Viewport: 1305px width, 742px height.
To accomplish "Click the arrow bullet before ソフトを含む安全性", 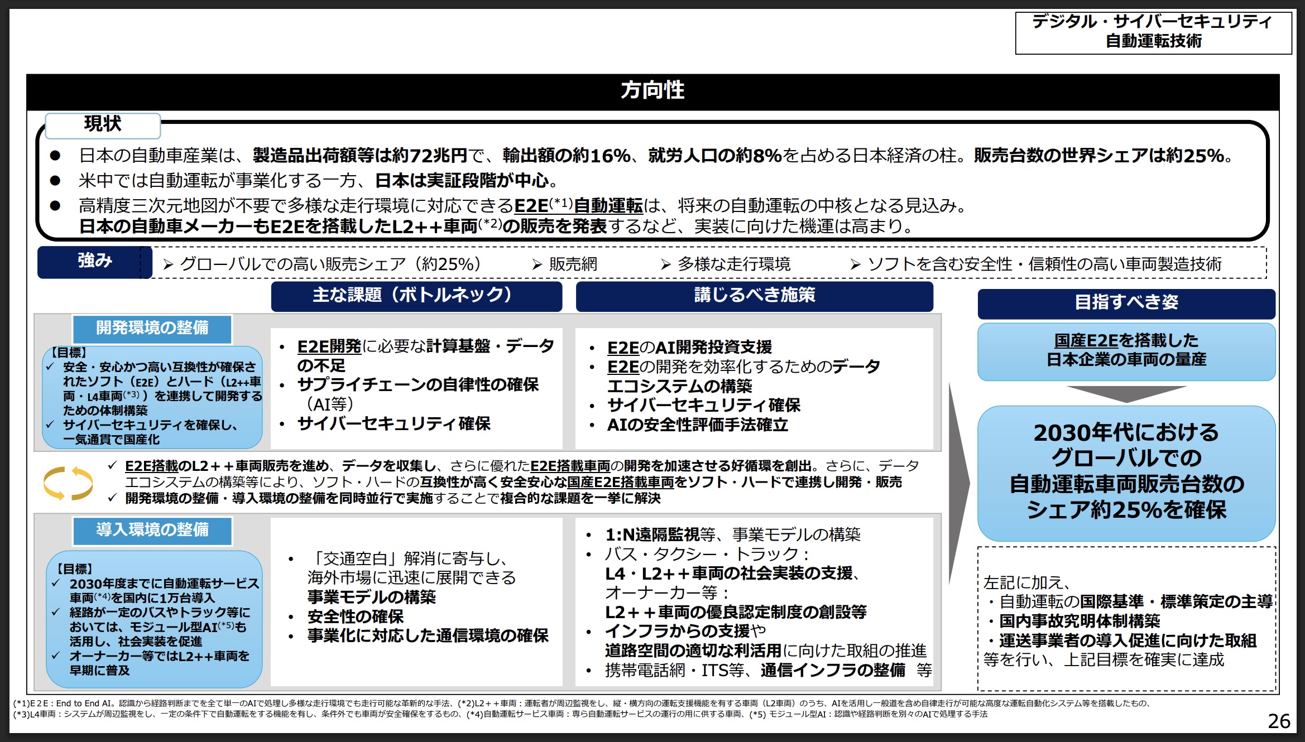I will [855, 264].
